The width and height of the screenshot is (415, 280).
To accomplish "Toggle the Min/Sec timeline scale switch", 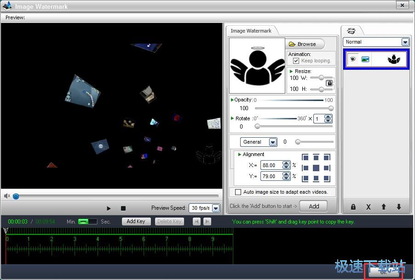I will click(x=87, y=221).
